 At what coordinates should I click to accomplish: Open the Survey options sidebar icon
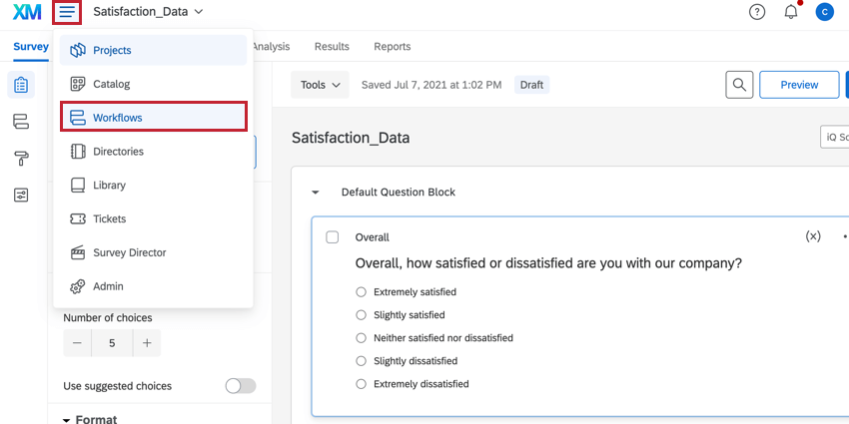click(x=21, y=195)
